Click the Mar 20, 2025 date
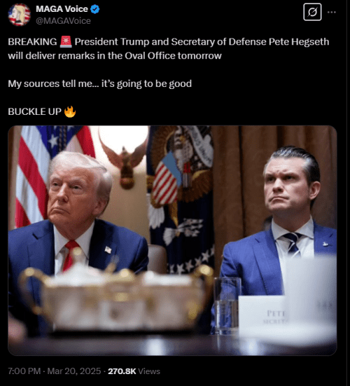 74,371
